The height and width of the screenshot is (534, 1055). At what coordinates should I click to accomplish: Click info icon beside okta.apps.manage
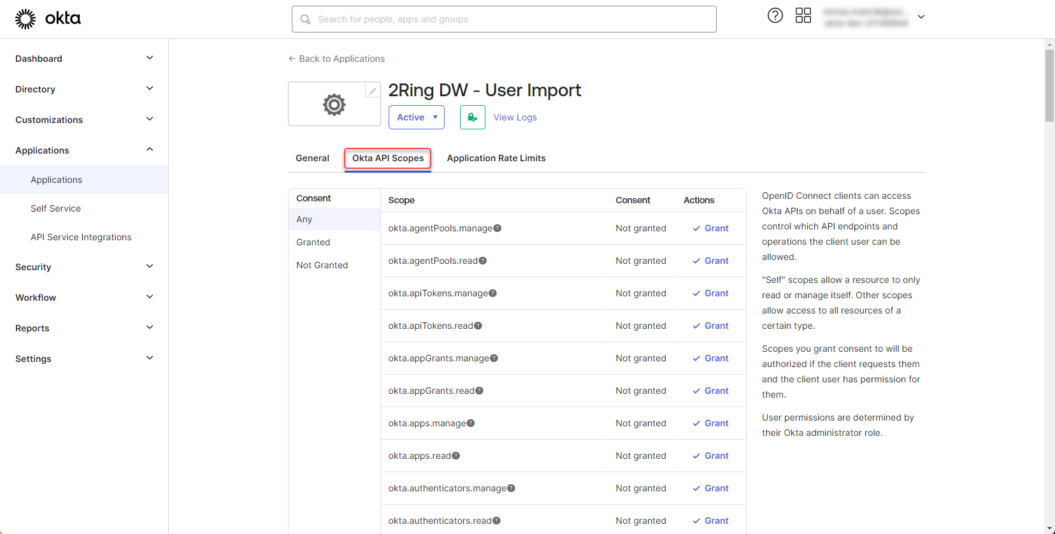[x=471, y=423]
